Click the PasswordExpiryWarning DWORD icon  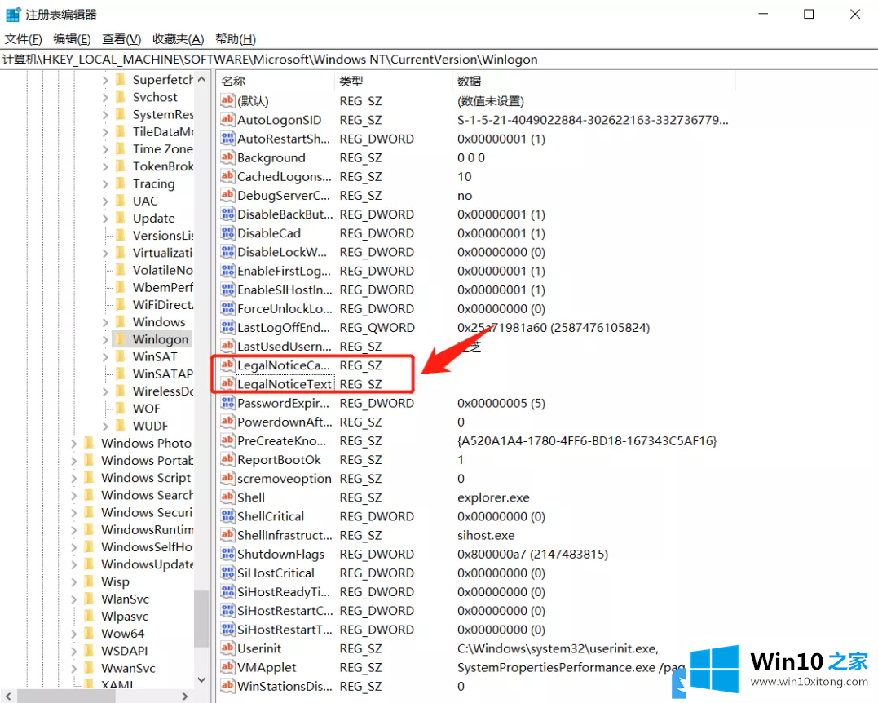[227, 403]
